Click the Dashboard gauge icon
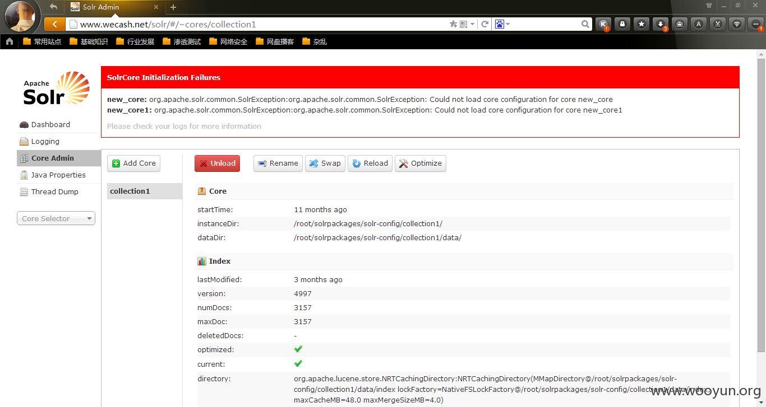The image size is (766, 407). click(24, 125)
